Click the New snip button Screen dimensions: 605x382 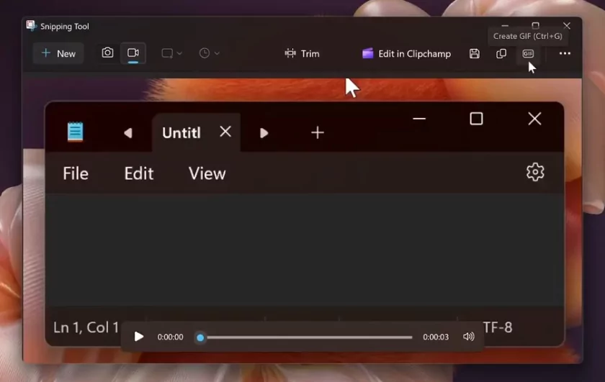[58, 53]
